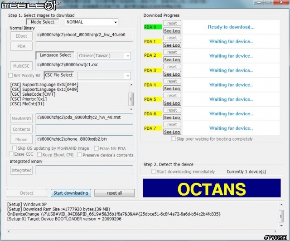Open the Chinese(Taiwan) language dropdown

click(104, 55)
